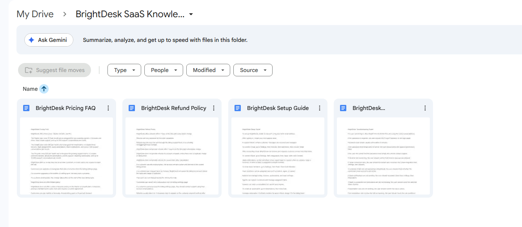
Task: Click the Docs icon on BrightDesk Refund Policy
Action: coord(132,108)
